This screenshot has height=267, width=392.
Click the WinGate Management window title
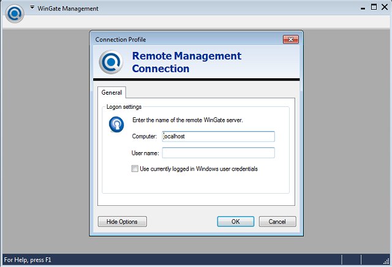(69, 9)
